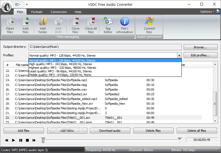Image resolution: width=221 pixels, height=153 pixels.
Task: Select Mobile quality MP3 64 kbps profile
Action: point(105,75)
